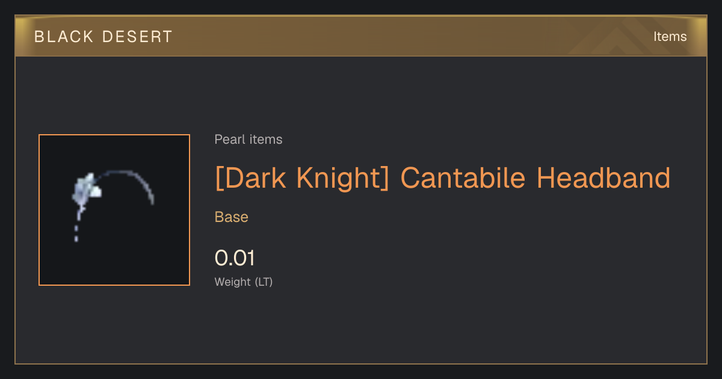Image resolution: width=722 pixels, height=379 pixels.
Task: Select the Pearl items category label
Action: point(248,140)
